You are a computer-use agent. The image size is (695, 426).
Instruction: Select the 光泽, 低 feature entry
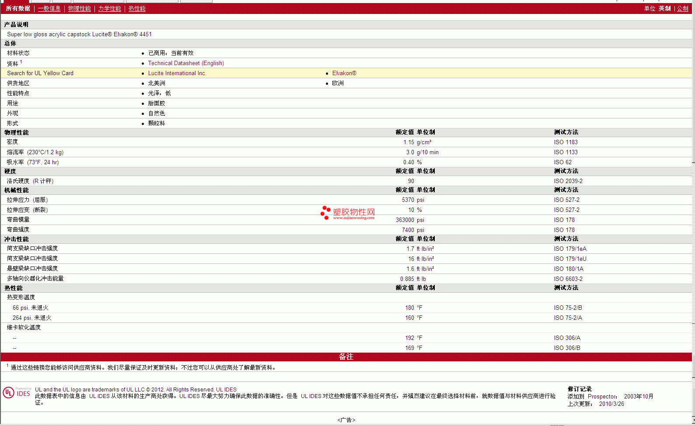tap(159, 94)
